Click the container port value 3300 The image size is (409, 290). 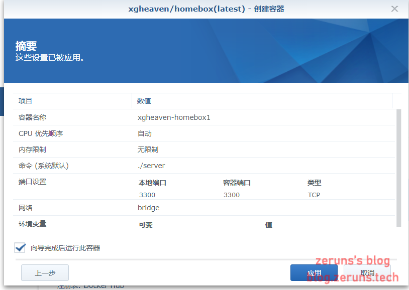click(x=231, y=195)
